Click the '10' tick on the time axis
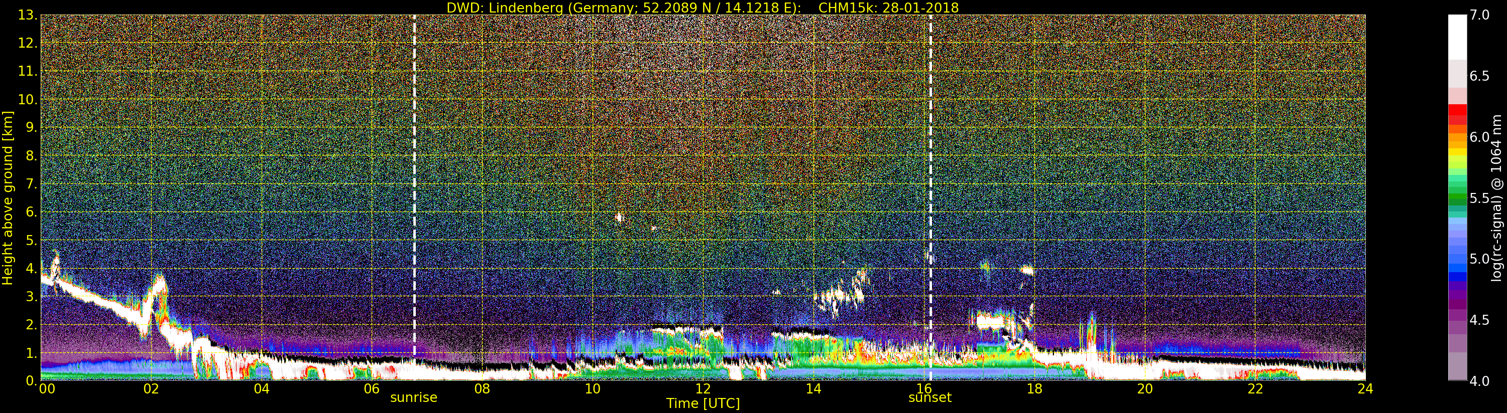Image resolution: width=1507 pixels, height=413 pixels. (x=593, y=388)
